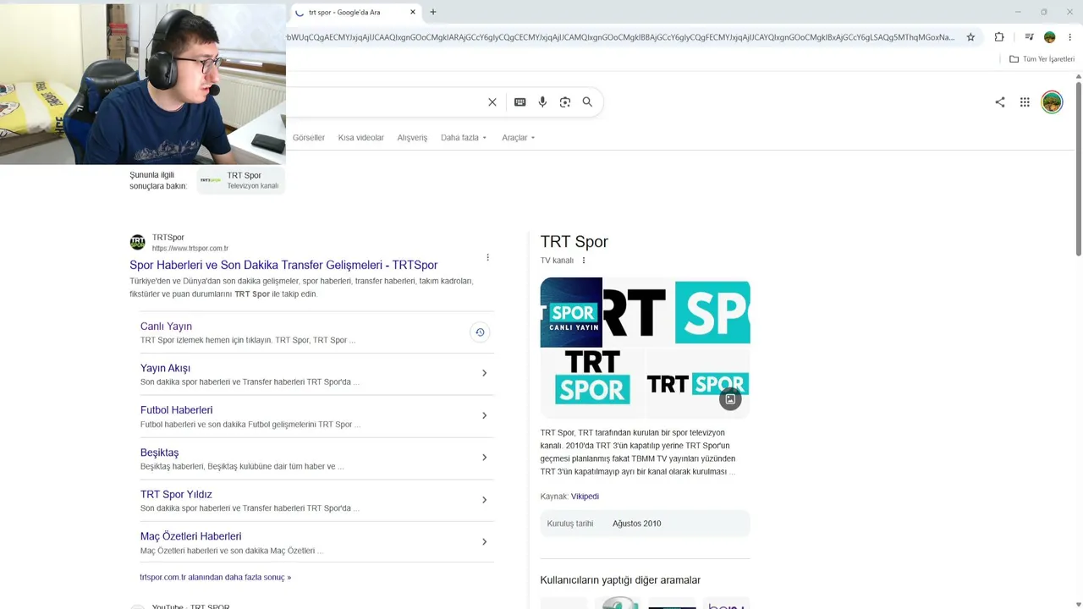The image size is (1083, 609).
Task: Open the Vikipedi source link
Action: [x=585, y=497]
